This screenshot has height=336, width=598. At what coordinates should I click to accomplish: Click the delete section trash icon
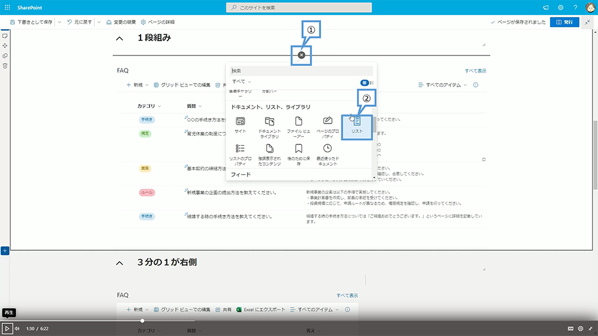[5, 66]
